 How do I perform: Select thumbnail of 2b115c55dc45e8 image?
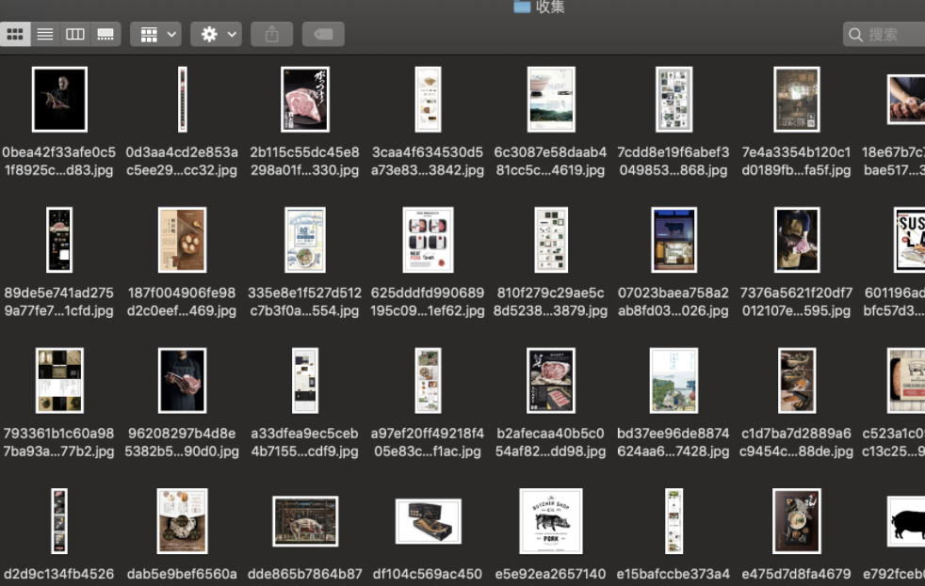pyautogui.click(x=305, y=99)
